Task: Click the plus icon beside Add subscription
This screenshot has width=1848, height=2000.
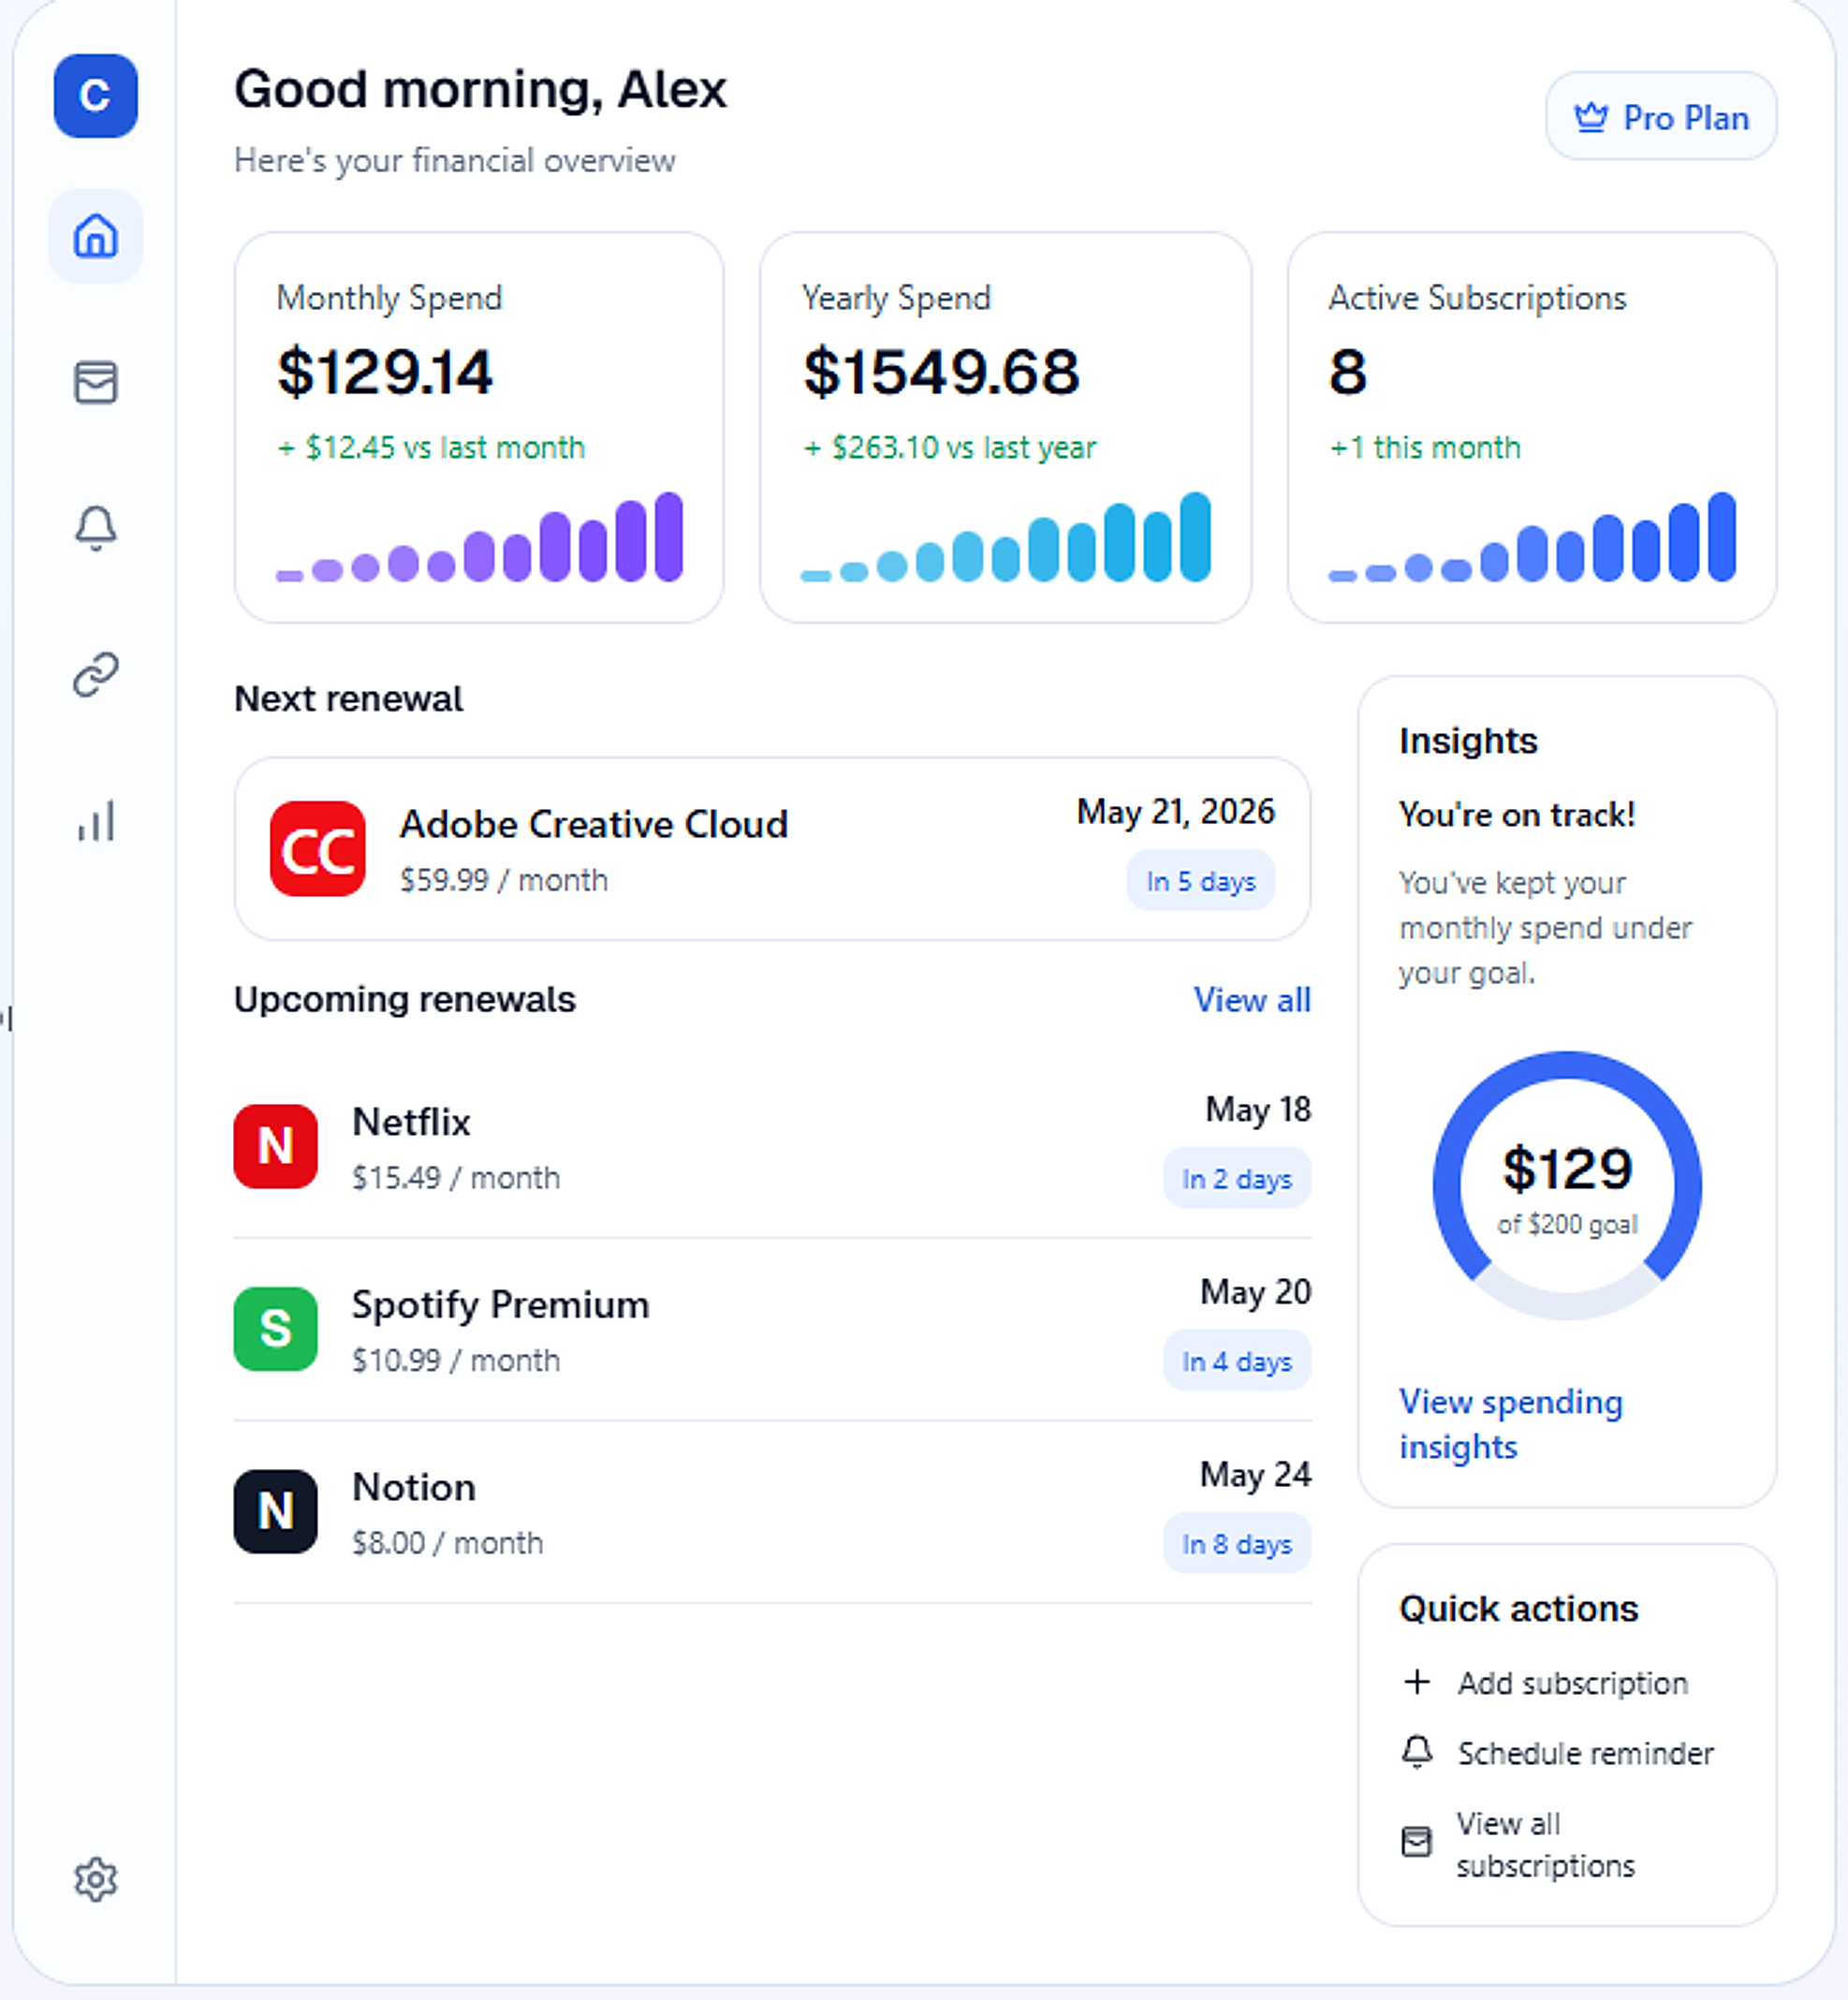Action: point(1416,1681)
